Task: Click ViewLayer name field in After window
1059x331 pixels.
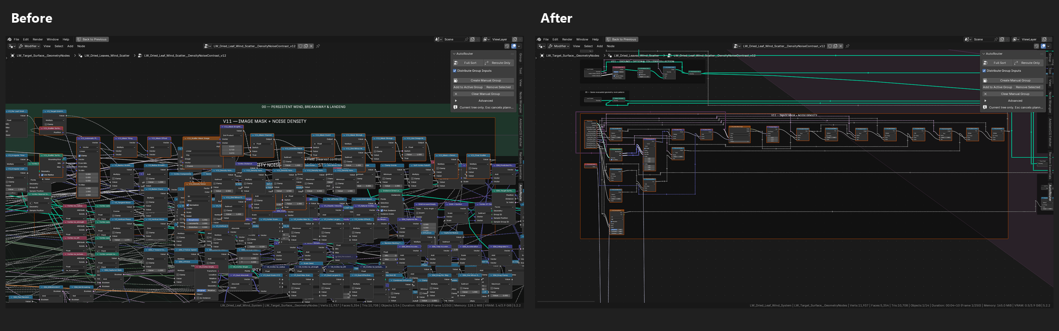Action: pyautogui.click(x=1030, y=39)
